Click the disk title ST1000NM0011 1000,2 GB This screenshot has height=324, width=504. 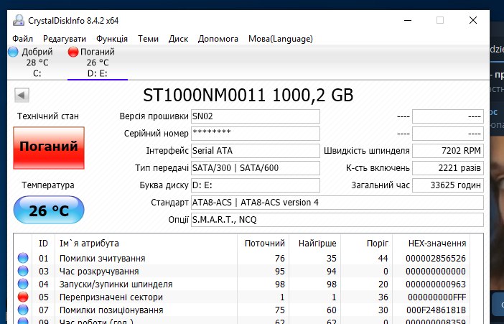(248, 96)
